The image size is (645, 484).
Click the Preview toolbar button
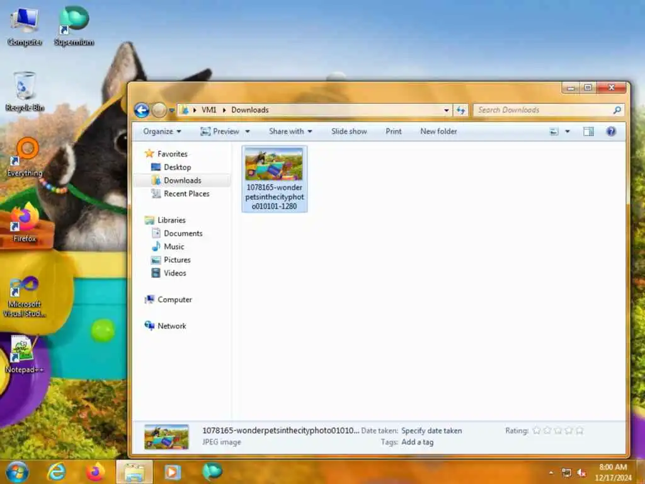(220, 131)
